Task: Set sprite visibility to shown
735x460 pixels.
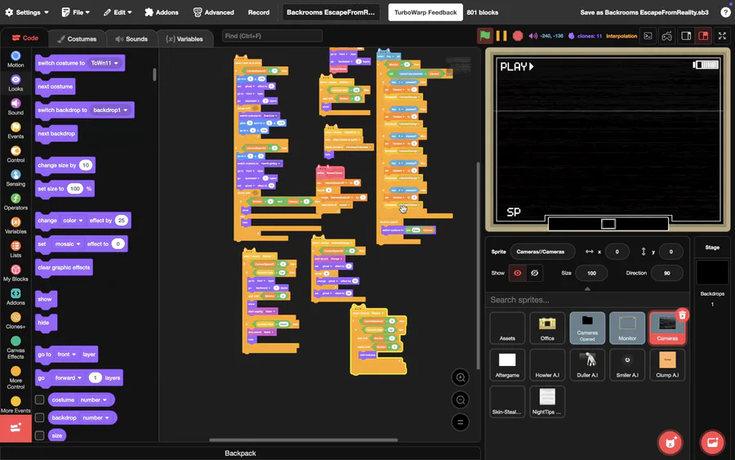Action: 518,273
